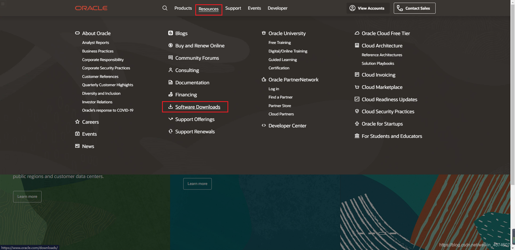This screenshot has height=250, width=515.
Task: Open Quarterly Customer Highlights link
Action: tap(108, 85)
